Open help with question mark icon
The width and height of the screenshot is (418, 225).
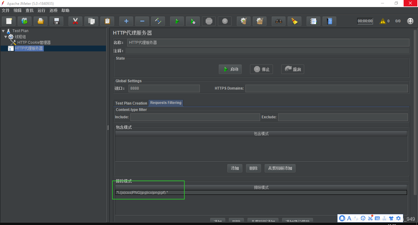(329, 21)
